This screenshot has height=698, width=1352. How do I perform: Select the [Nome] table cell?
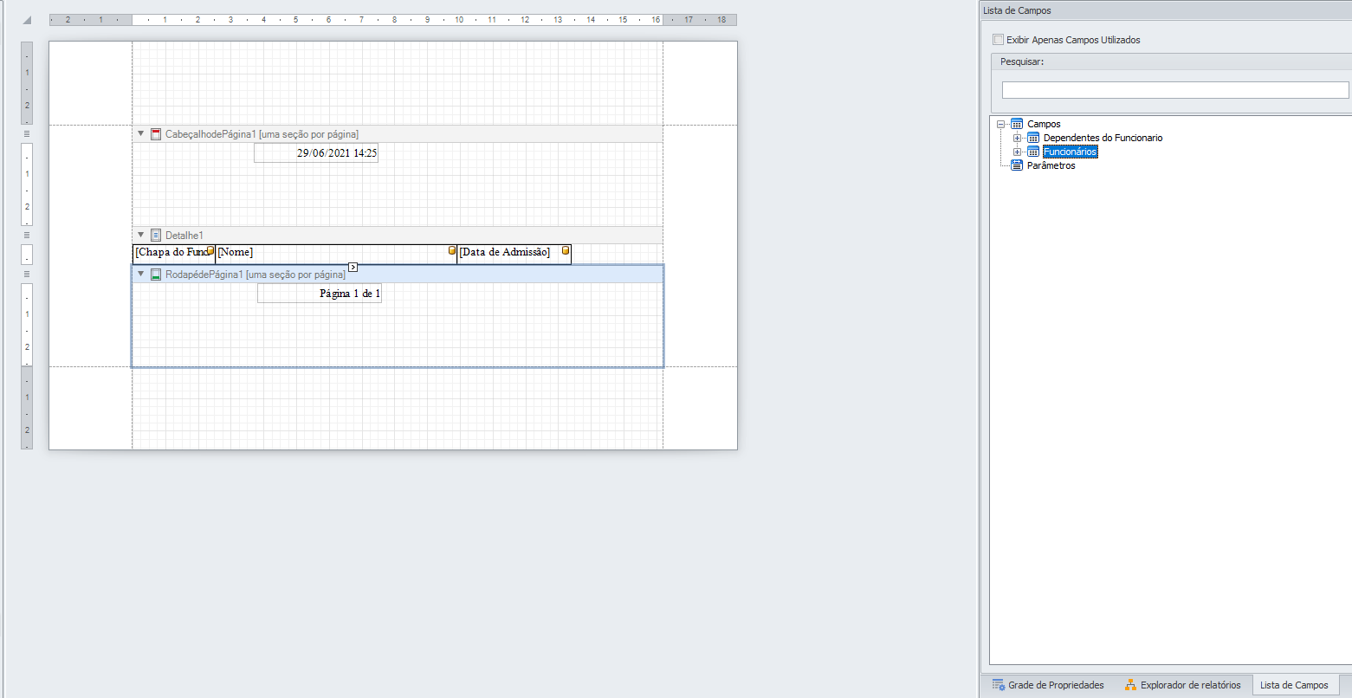click(335, 253)
